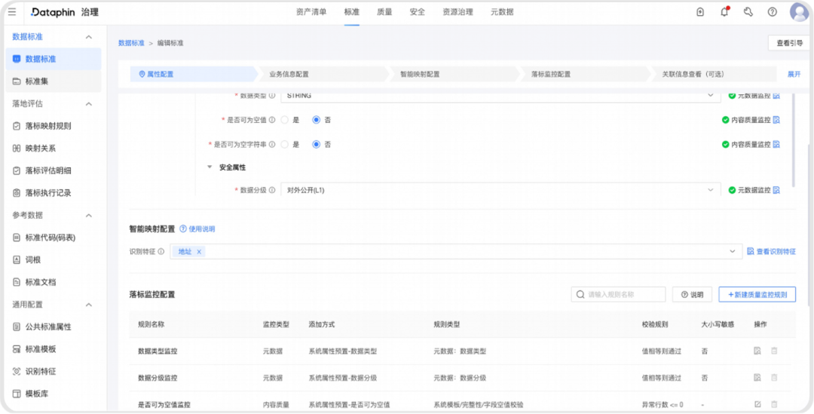Collapse the 通用配置 sidebar group
Viewport: 814px width, 414px height.
tap(89, 305)
